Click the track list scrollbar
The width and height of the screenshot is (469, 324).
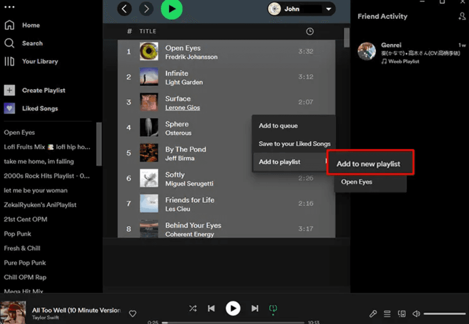click(347, 37)
